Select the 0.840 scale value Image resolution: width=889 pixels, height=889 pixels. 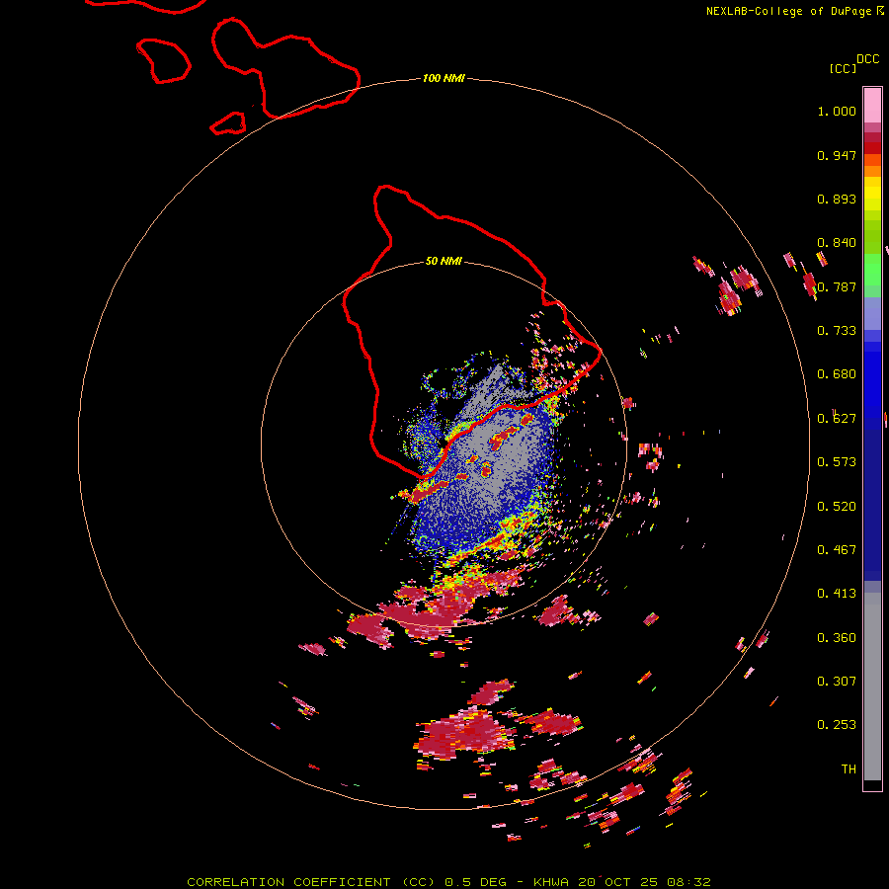(837, 243)
